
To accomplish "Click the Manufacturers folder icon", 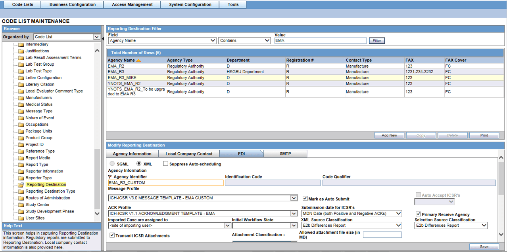I will [21, 98].
